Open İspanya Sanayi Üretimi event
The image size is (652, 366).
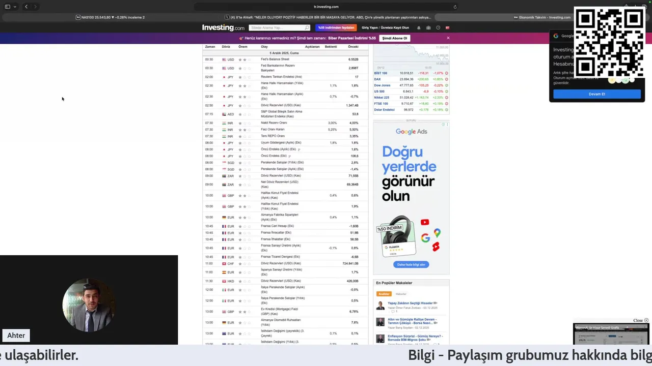(281, 272)
